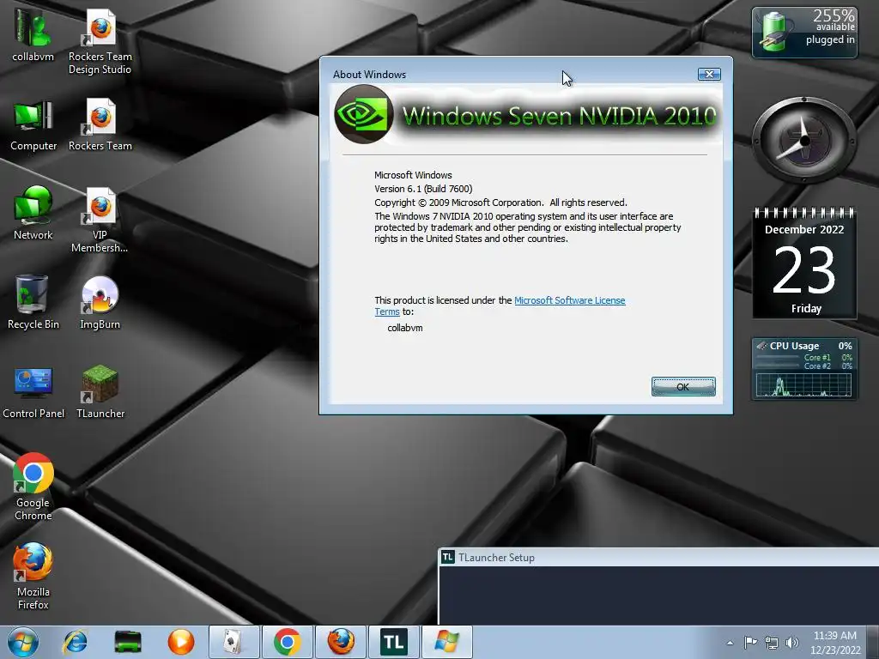This screenshot has height=659, width=879.
Task: Click the battery meter gadget
Action: [x=804, y=33]
